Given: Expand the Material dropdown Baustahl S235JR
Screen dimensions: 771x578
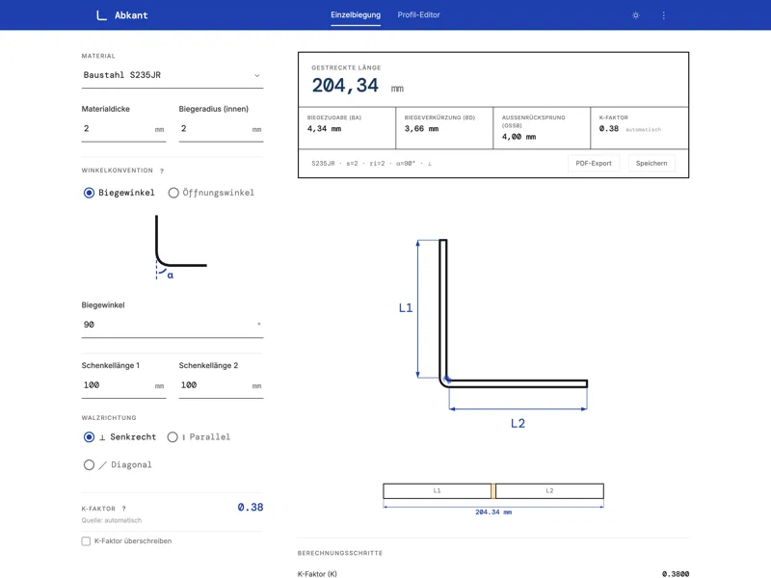Looking at the screenshot, I should click(173, 75).
